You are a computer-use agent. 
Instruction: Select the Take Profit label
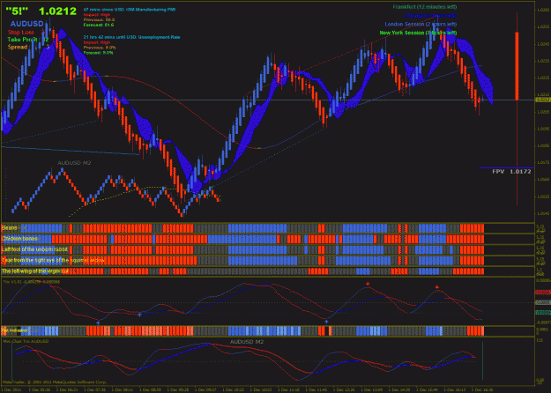(22, 40)
